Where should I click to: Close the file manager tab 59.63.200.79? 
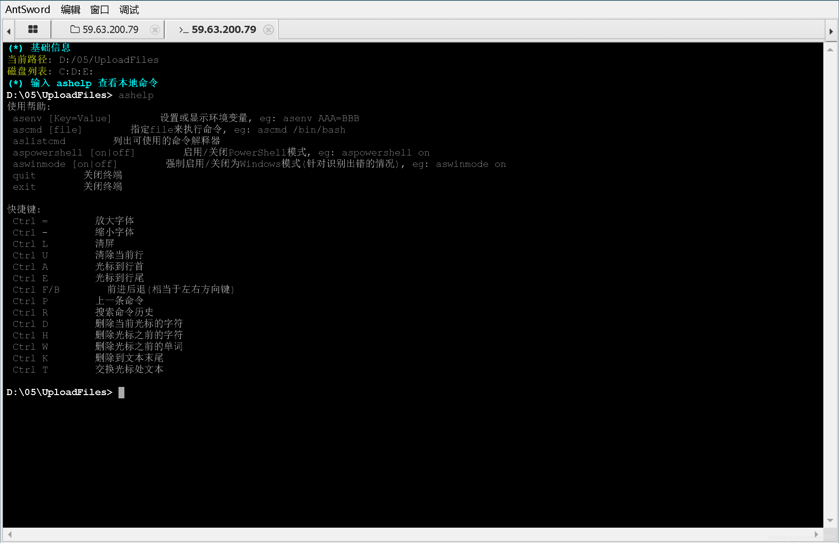155,30
